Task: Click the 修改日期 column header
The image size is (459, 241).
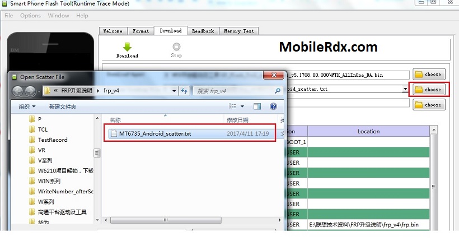Action: click(237, 120)
